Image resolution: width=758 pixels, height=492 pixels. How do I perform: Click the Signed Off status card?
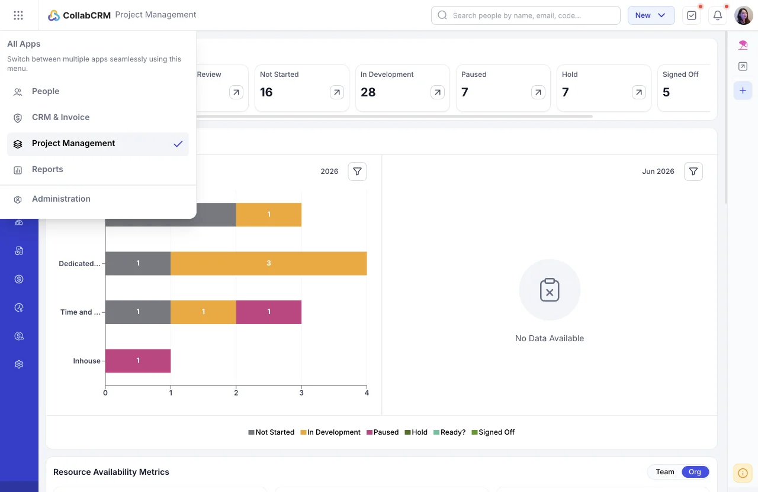684,88
